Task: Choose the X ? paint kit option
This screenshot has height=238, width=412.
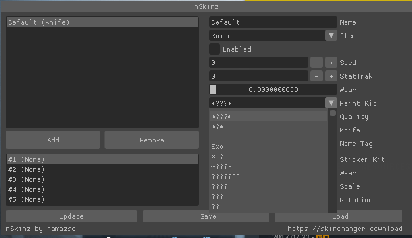Action: (x=268, y=157)
